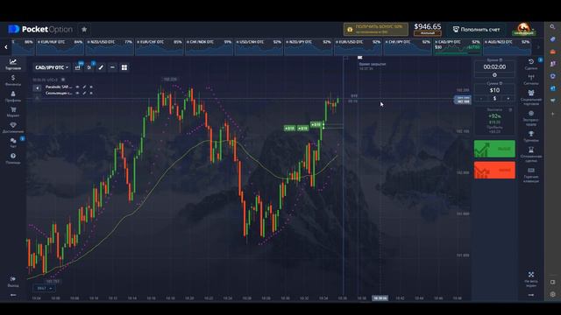Open the Trading section in left sidebar
The image size is (561, 315).
pos(13,64)
